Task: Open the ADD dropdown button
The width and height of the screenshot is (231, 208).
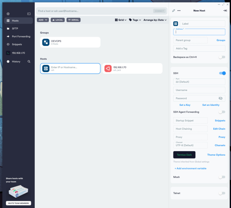Action: [x=43, y=20]
